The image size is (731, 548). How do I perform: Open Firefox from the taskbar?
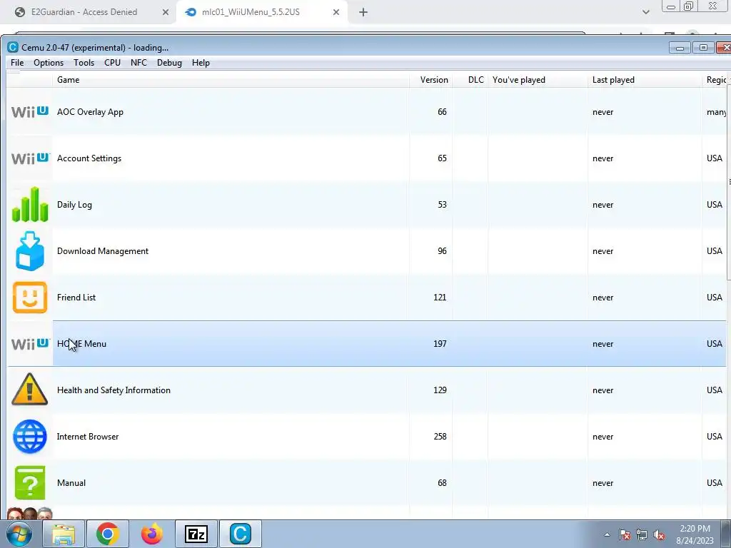pos(152,534)
